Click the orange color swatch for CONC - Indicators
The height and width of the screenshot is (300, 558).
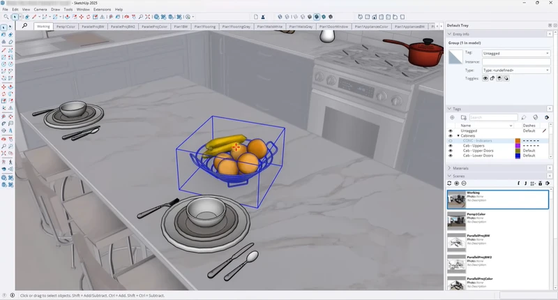[518, 141]
